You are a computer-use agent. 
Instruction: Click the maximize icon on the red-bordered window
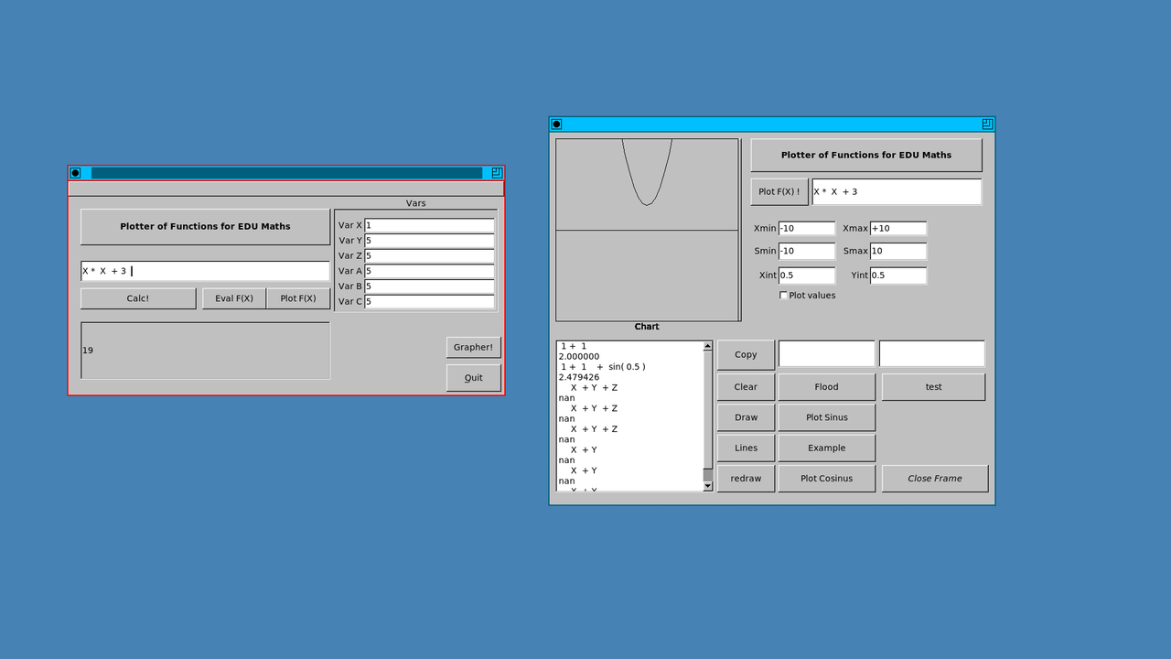pyautogui.click(x=495, y=173)
